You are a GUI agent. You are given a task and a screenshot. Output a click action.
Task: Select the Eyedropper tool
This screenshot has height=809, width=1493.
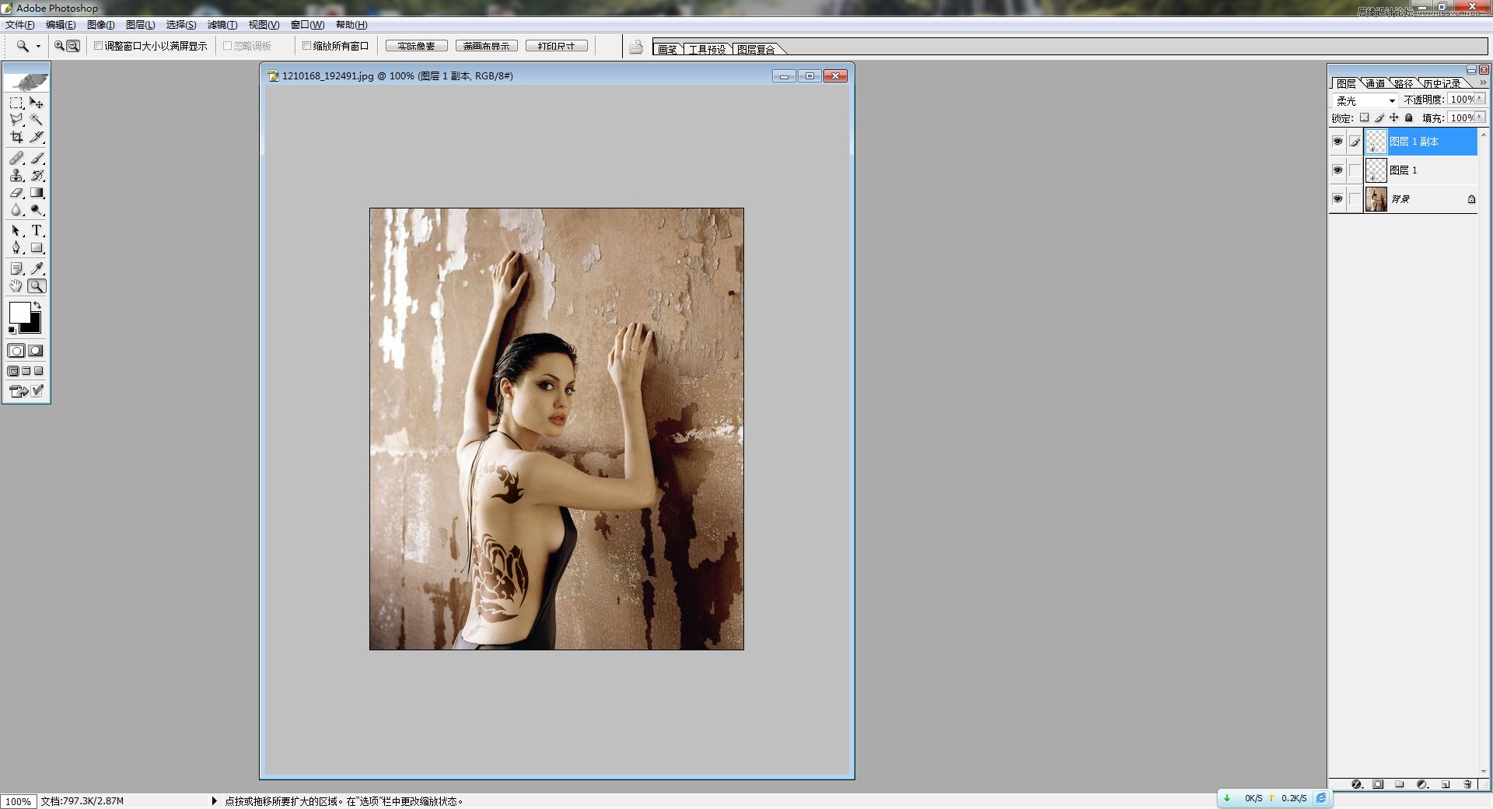(37, 268)
